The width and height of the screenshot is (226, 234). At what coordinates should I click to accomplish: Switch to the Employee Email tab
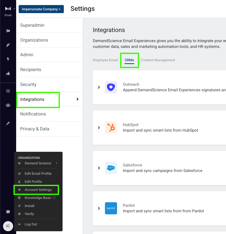click(105, 60)
